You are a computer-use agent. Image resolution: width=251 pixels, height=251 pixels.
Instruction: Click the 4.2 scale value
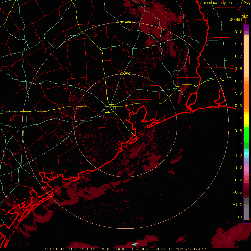238,118
